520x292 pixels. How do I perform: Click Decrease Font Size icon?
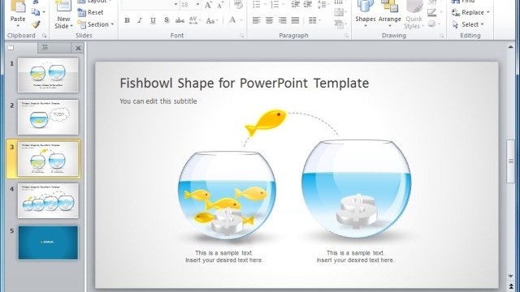pyautogui.click(x=220, y=5)
